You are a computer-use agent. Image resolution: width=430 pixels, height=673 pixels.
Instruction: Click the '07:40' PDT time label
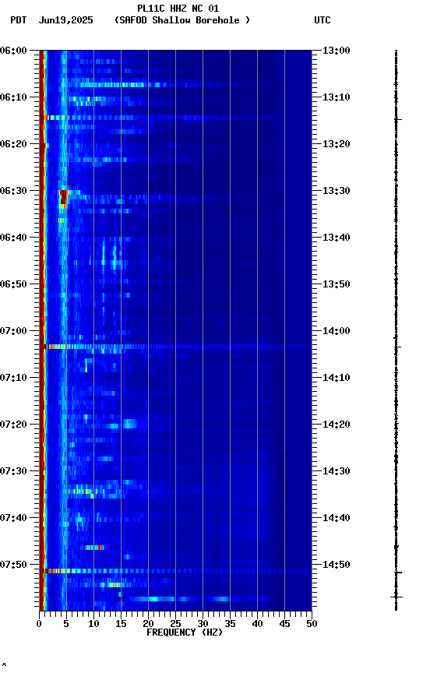point(13,518)
